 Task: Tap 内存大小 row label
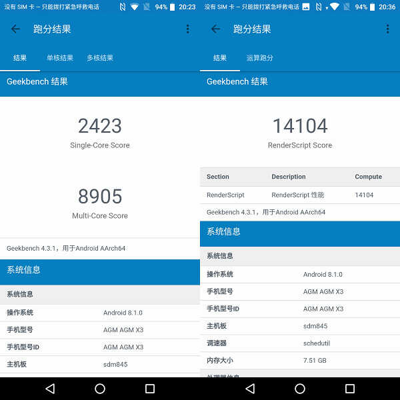219,361
